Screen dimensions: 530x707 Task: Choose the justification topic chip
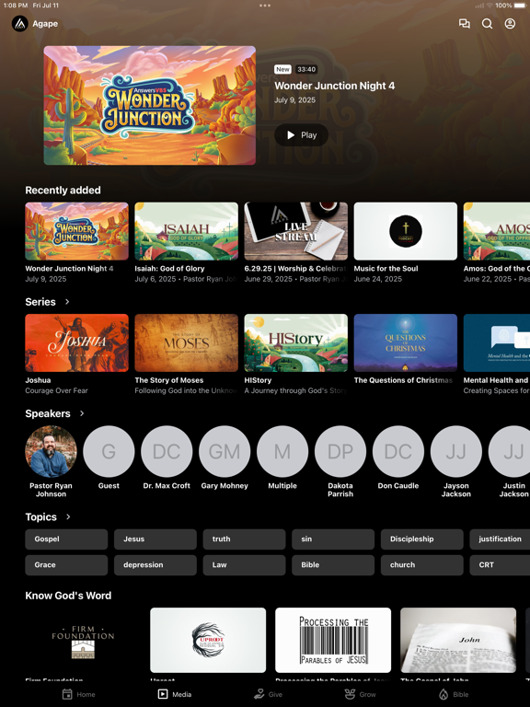(x=500, y=539)
